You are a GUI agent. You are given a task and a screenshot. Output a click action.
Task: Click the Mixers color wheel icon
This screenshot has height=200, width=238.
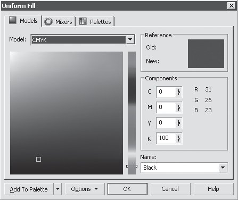(48, 22)
